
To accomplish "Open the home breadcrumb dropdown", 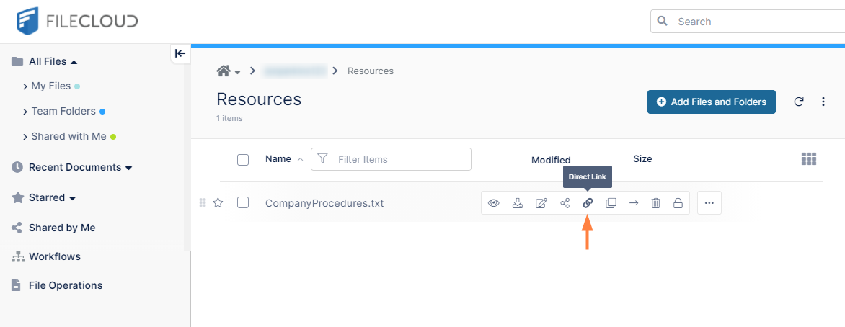I will coord(229,71).
